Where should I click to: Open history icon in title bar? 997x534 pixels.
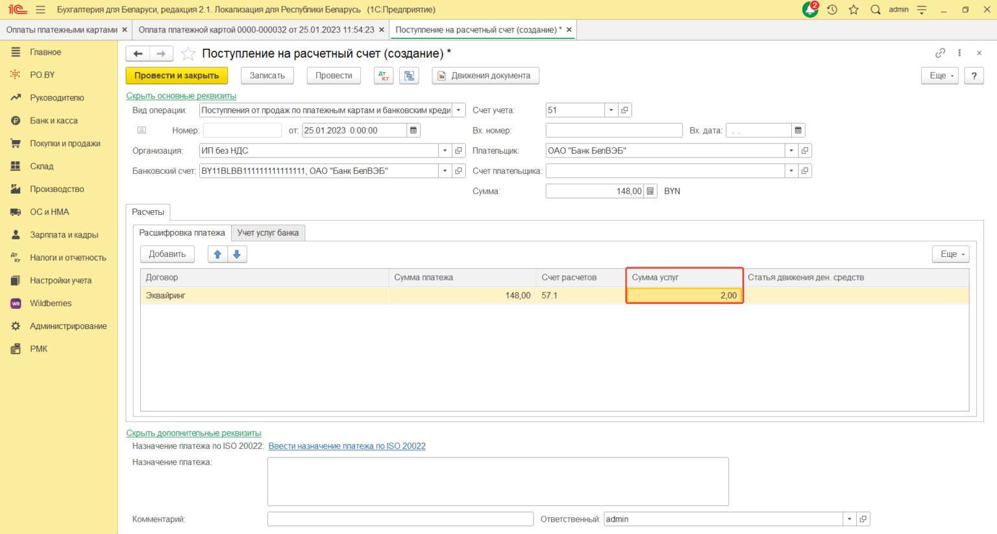click(832, 10)
